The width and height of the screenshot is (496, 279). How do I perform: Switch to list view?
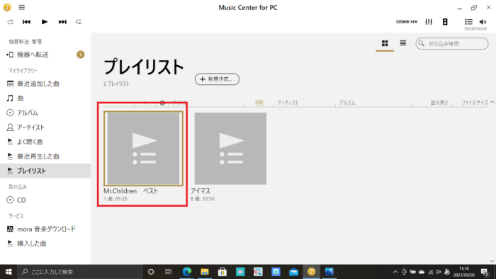[x=403, y=43]
